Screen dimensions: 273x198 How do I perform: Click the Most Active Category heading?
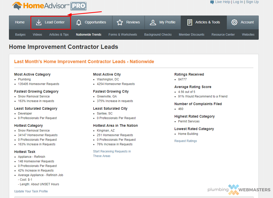tap(32, 74)
